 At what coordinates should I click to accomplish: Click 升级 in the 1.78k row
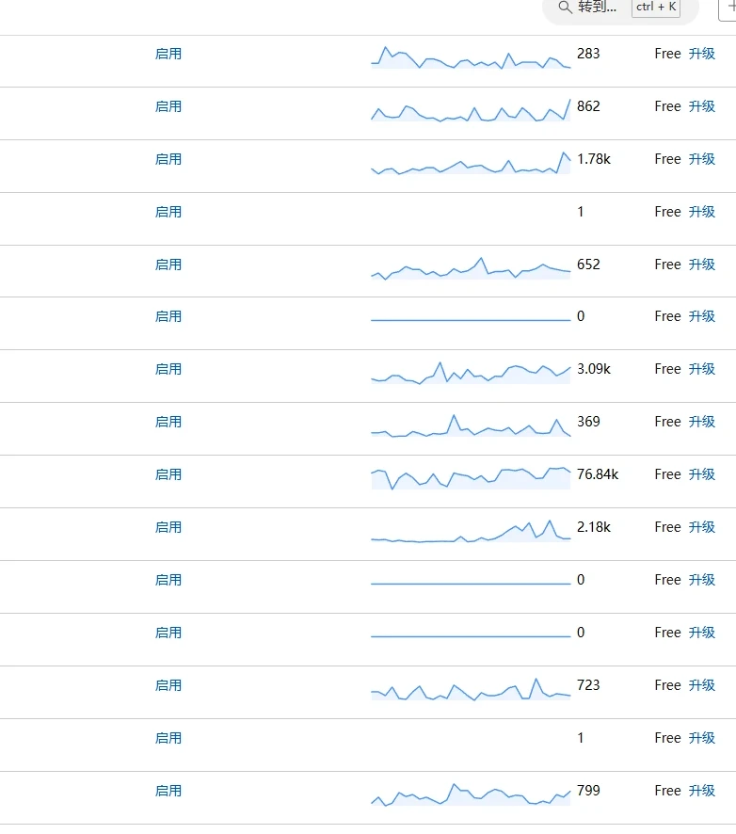702,159
